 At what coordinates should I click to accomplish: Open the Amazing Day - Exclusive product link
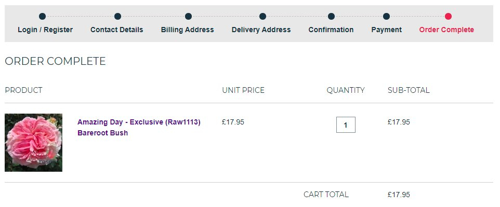139,122
